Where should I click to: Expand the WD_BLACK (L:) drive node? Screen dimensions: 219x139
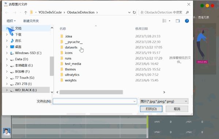pos(7,90)
